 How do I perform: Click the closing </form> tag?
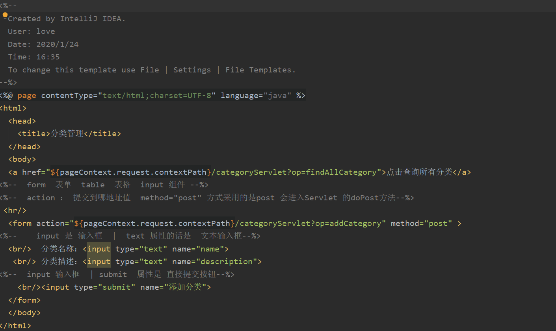point(24,300)
